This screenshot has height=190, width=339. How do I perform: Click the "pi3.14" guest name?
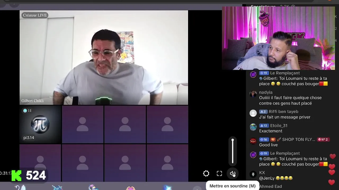point(29,138)
